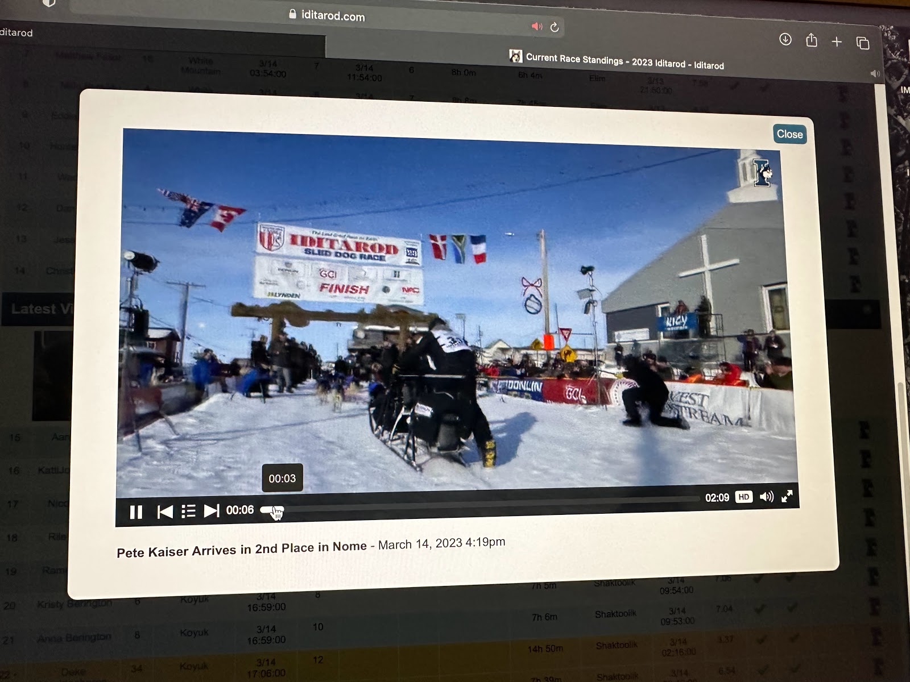Image resolution: width=910 pixels, height=682 pixels.
Task: Open the video playlist list icon
Action: click(188, 511)
